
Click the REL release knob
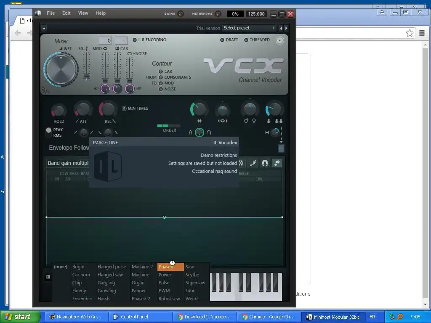[108, 109]
